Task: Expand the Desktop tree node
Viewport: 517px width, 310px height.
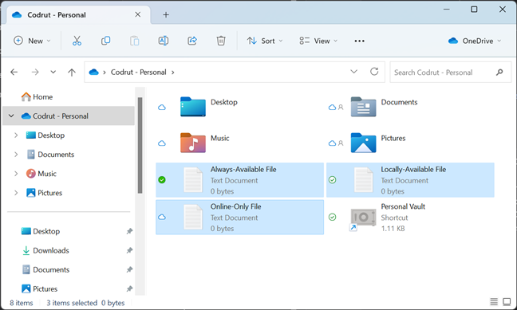Action: (16, 135)
